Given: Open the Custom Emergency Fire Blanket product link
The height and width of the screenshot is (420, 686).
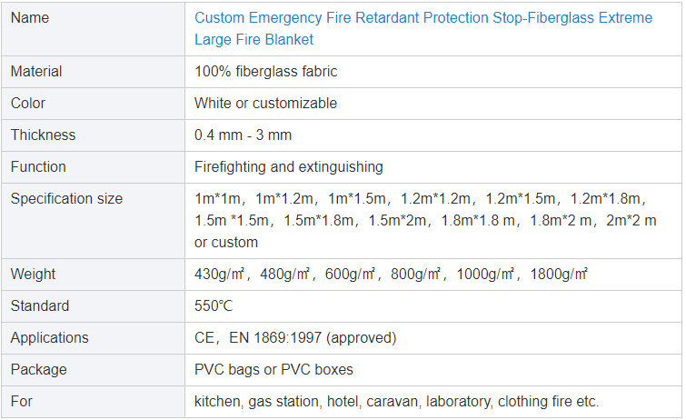Looking at the screenshot, I should pos(423,28).
